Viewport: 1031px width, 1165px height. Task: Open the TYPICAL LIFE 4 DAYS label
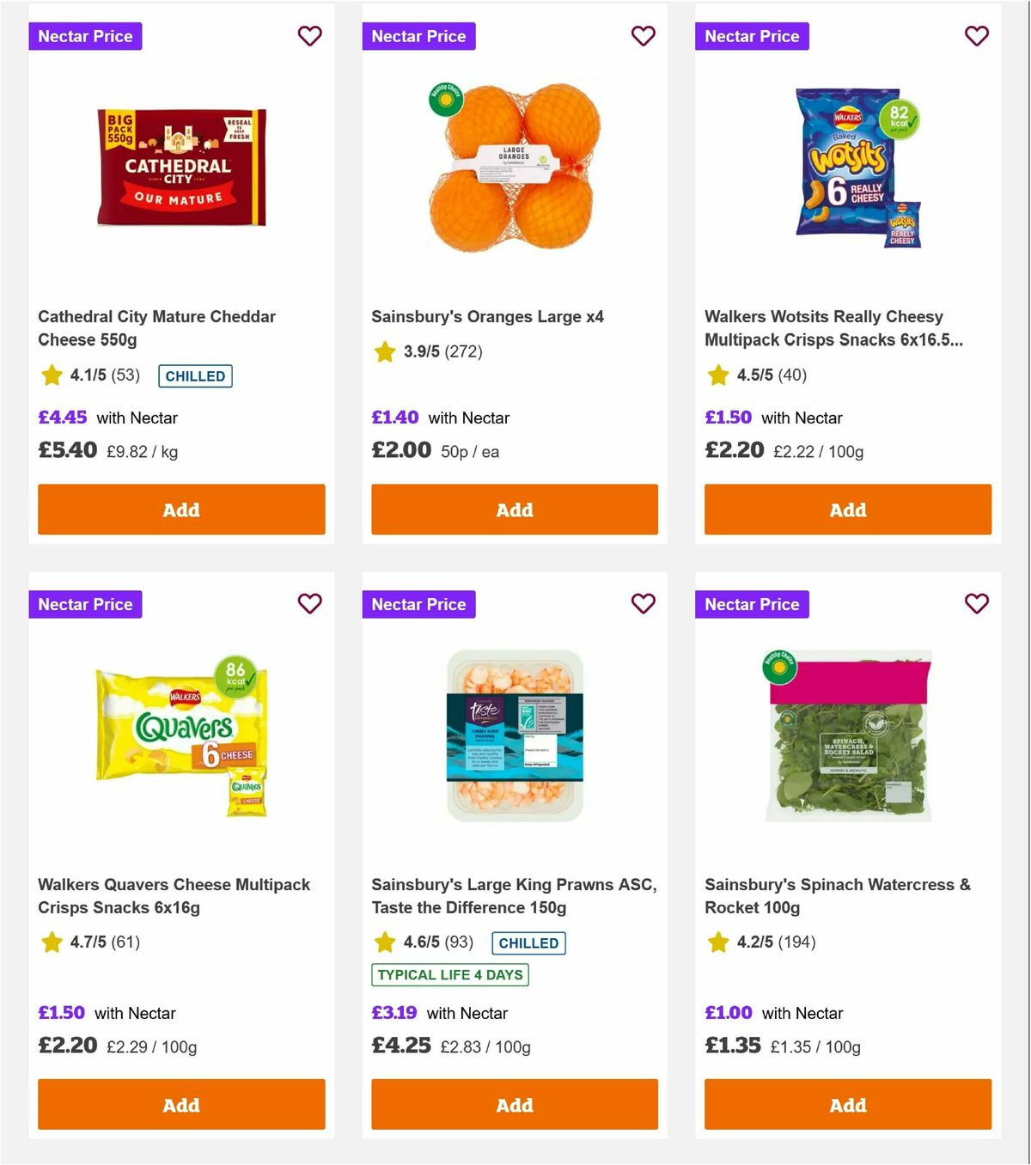tap(449, 974)
